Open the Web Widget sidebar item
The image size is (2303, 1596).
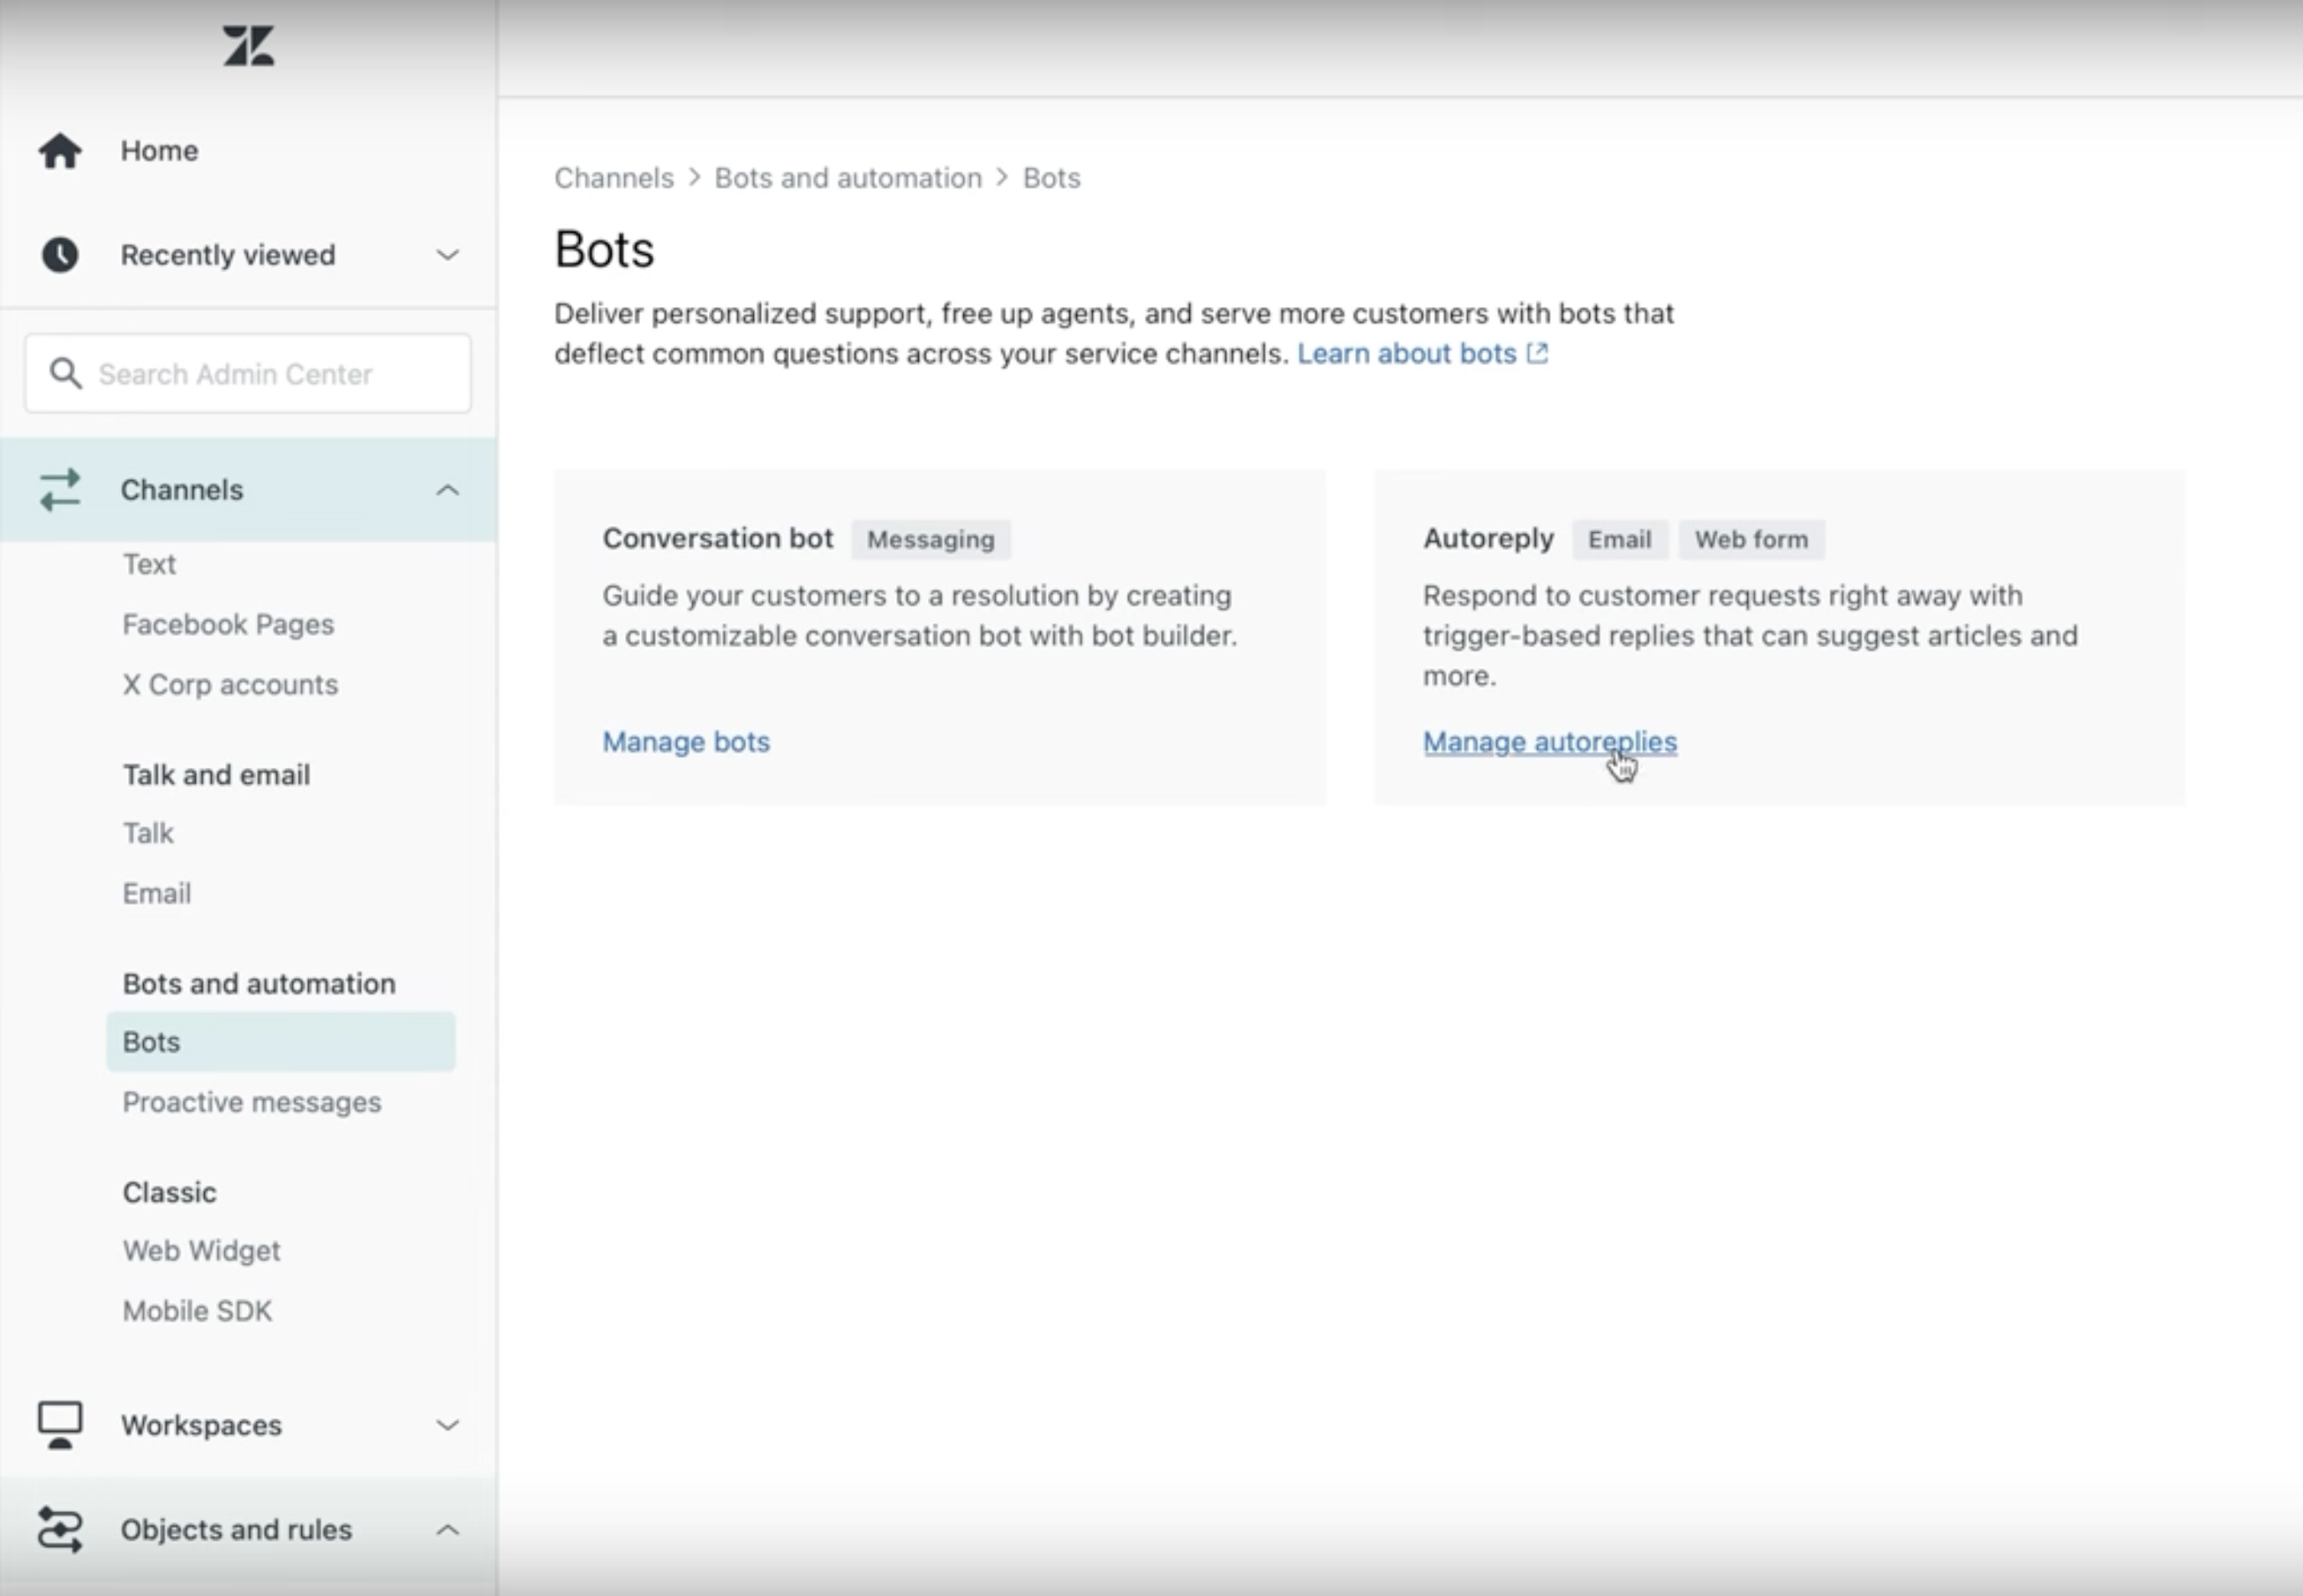[x=201, y=1250]
